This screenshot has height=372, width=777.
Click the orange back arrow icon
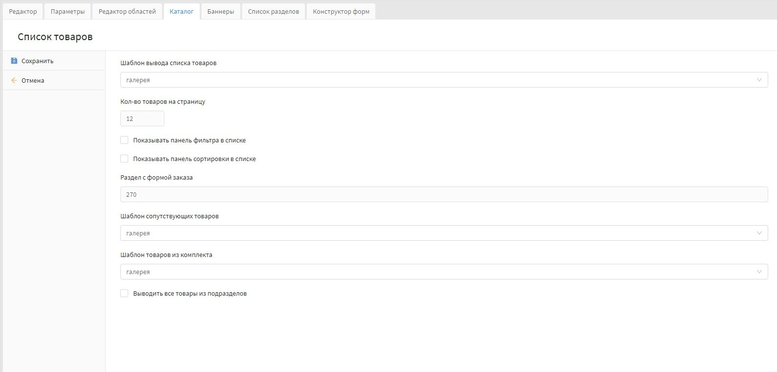tap(14, 80)
